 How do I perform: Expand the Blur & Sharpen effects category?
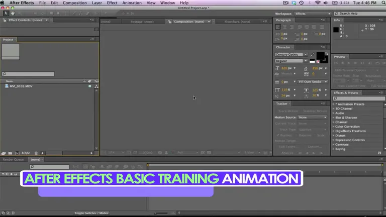click(334, 118)
